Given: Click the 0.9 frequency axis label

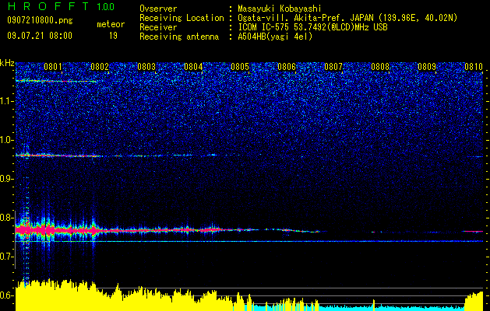Looking at the screenshot, I should pyautogui.click(x=6, y=179).
